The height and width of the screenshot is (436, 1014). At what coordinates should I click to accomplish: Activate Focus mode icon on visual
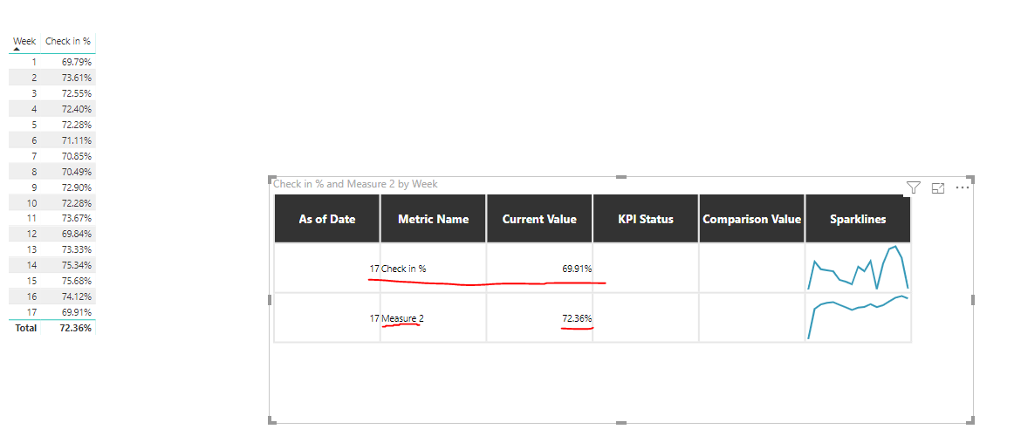[x=938, y=188]
